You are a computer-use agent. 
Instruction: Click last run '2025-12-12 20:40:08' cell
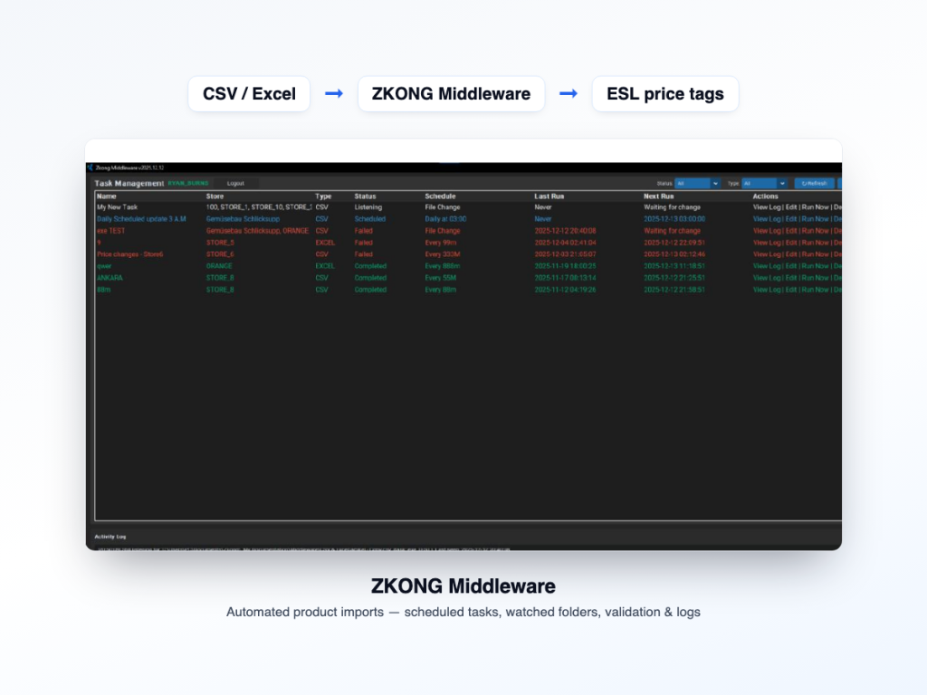(565, 231)
